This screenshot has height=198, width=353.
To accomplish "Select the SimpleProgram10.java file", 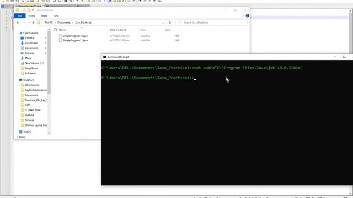I will coord(75,36).
